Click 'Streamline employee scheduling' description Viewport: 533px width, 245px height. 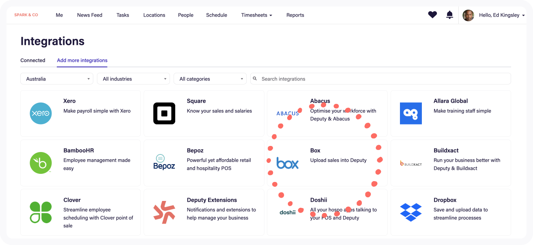(x=98, y=218)
